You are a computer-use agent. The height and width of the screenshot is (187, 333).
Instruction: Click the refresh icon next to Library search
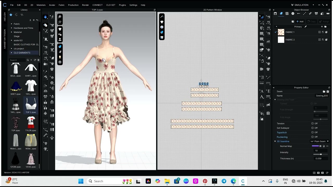click(x=35, y=60)
